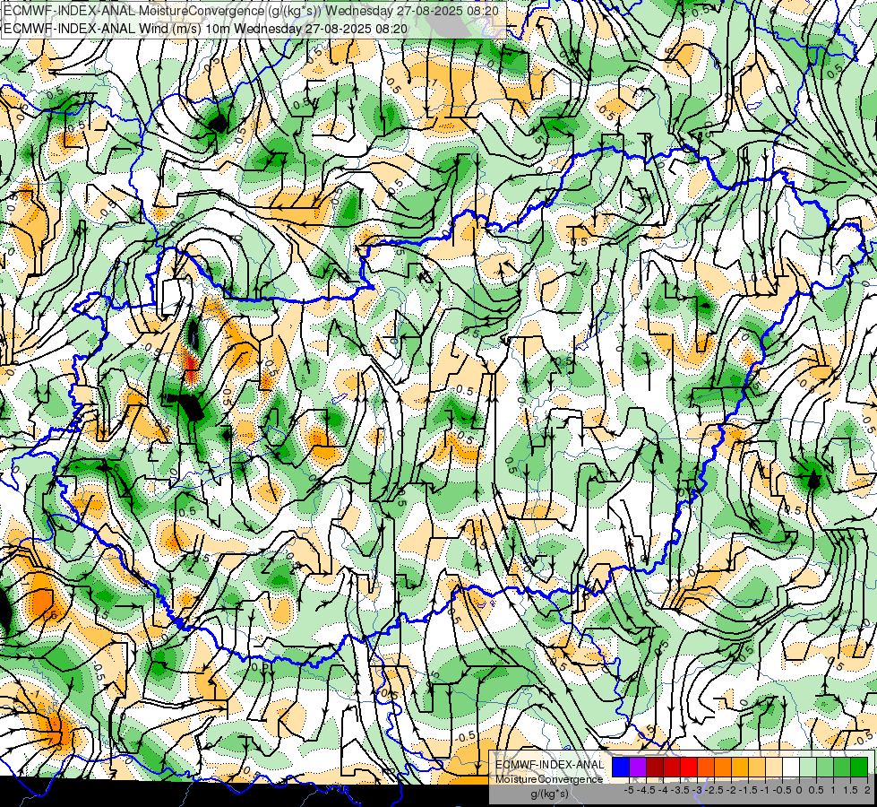This screenshot has height=807, width=877.
Task: Click the -4.5 tick label in the legend
Action: click(x=646, y=790)
